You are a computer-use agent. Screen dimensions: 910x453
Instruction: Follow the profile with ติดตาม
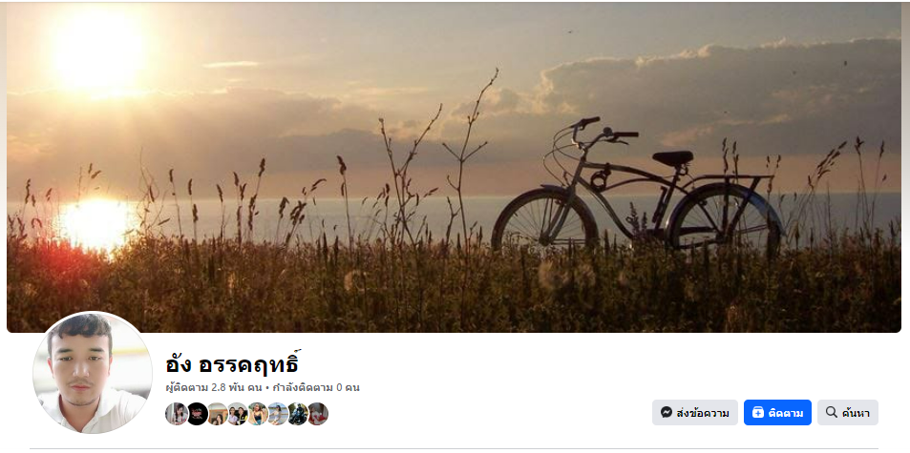pos(777,412)
